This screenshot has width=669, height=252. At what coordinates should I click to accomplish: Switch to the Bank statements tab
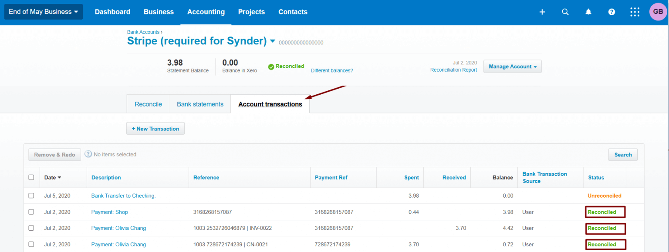pyautogui.click(x=200, y=104)
